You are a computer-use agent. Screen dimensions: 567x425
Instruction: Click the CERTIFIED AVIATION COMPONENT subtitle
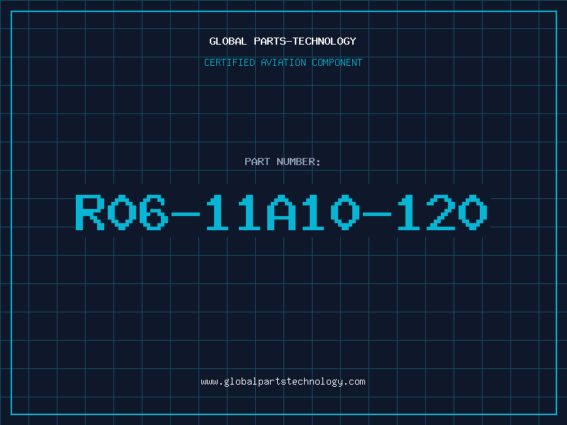pyautogui.click(x=283, y=62)
